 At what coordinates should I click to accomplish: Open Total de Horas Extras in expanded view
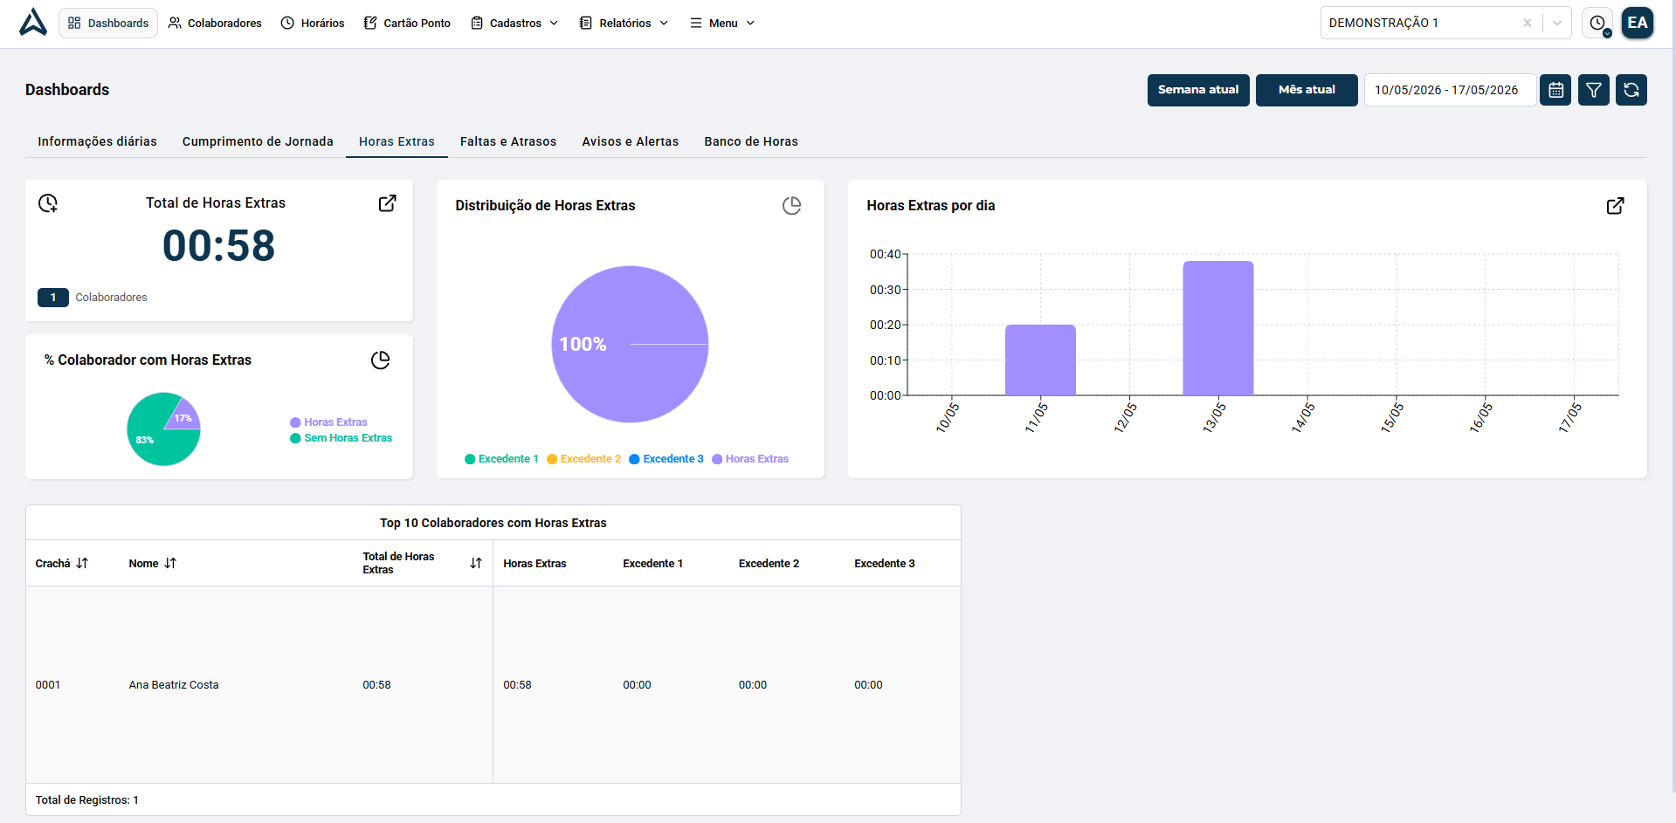tap(387, 203)
